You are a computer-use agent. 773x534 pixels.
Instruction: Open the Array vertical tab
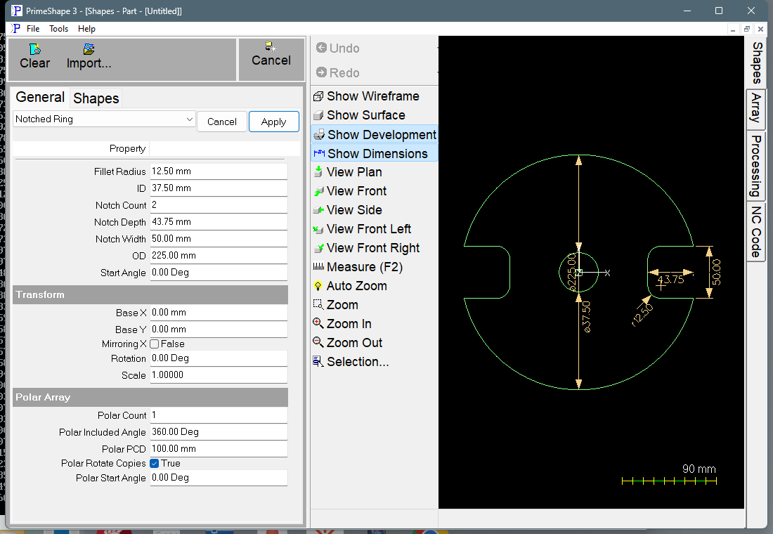[x=755, y=109]
